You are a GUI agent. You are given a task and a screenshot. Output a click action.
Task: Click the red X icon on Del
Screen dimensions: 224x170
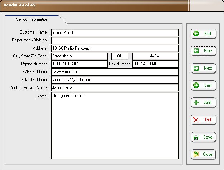click(196, 120)
